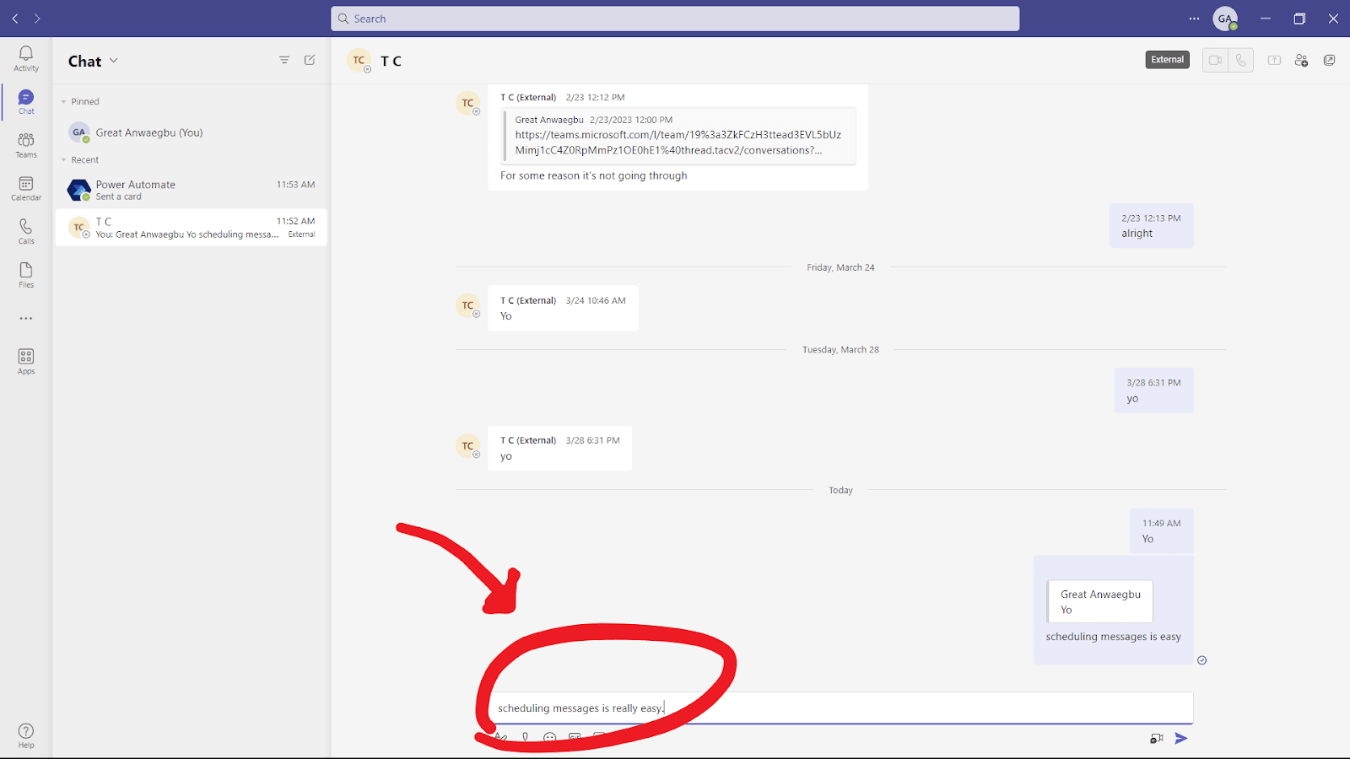Open the Activity section in the sidebar

[25, 57]
